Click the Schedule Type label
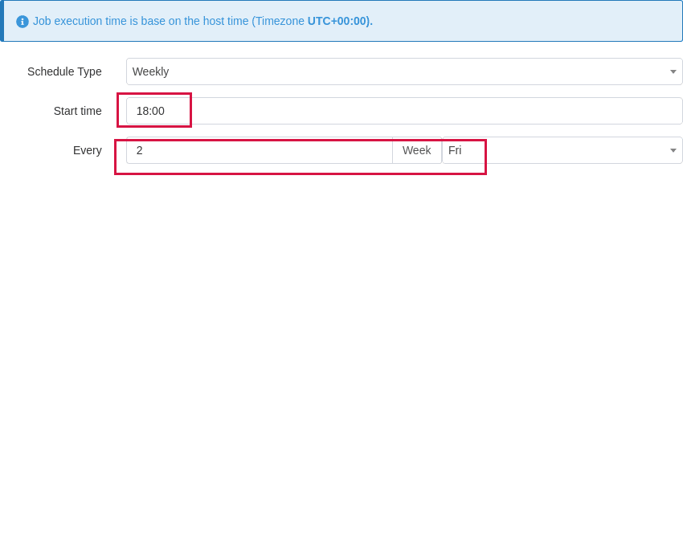Image resolution: width=683 pixels, height=539 pixels. [64, 71]
